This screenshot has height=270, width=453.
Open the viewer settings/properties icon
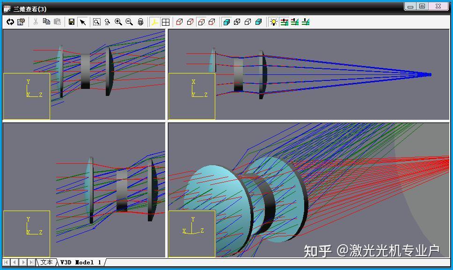tap(20, 22)
